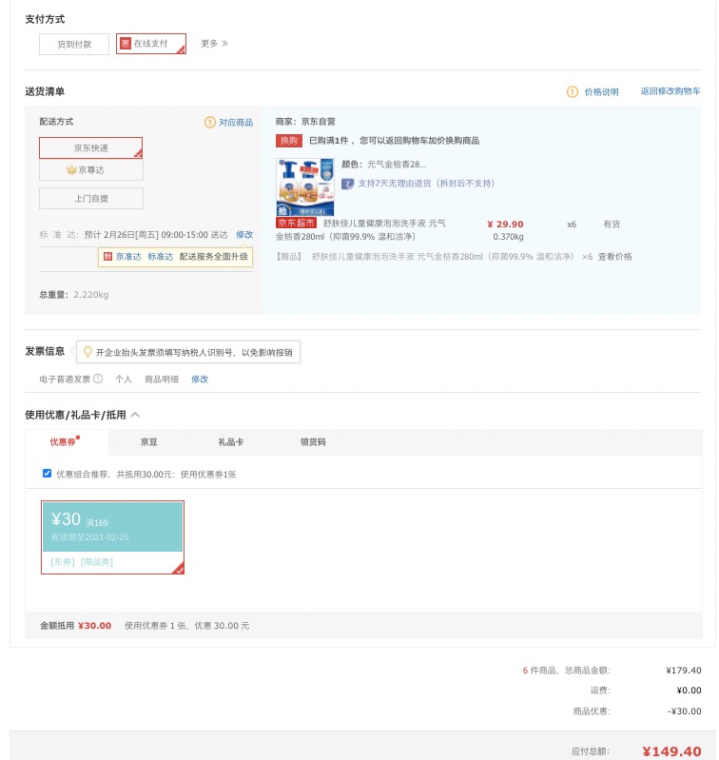Click crown icon beside 京尊达

(71, 169)
